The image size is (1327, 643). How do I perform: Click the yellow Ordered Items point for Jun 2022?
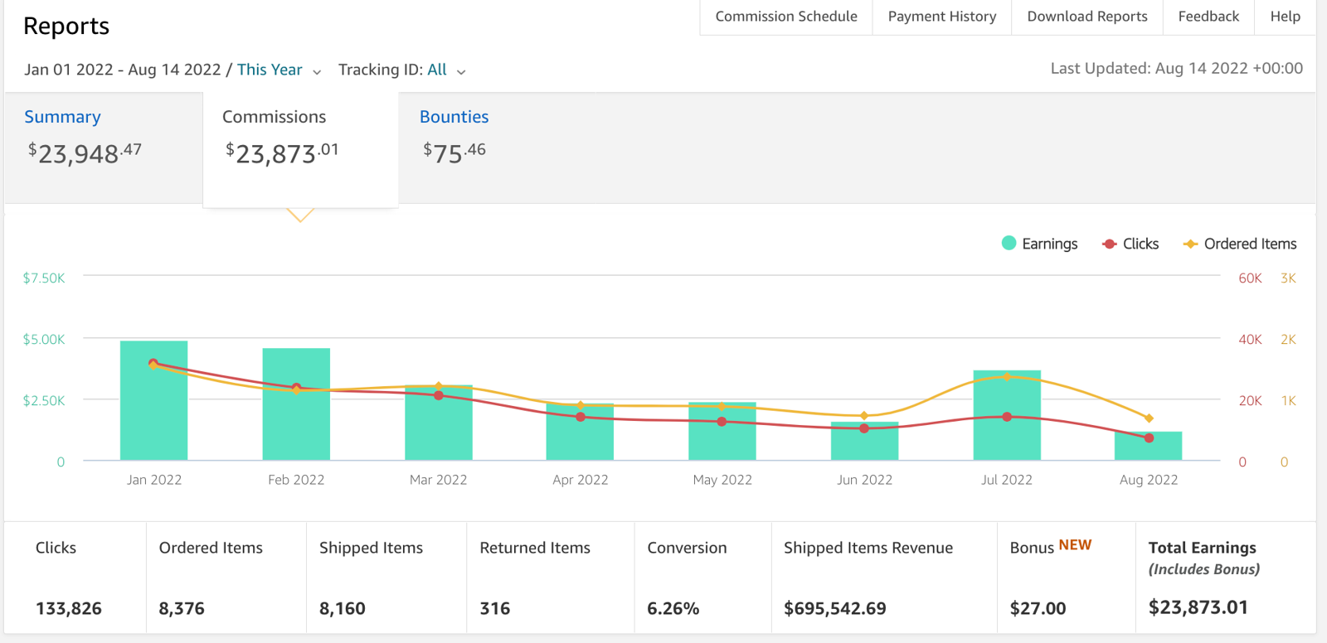[864, 416]
